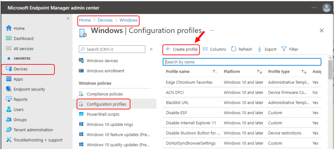This screenshot has height=150, width=334.
Task: Open Windows enrollment menu item
Action: point(105,71)
